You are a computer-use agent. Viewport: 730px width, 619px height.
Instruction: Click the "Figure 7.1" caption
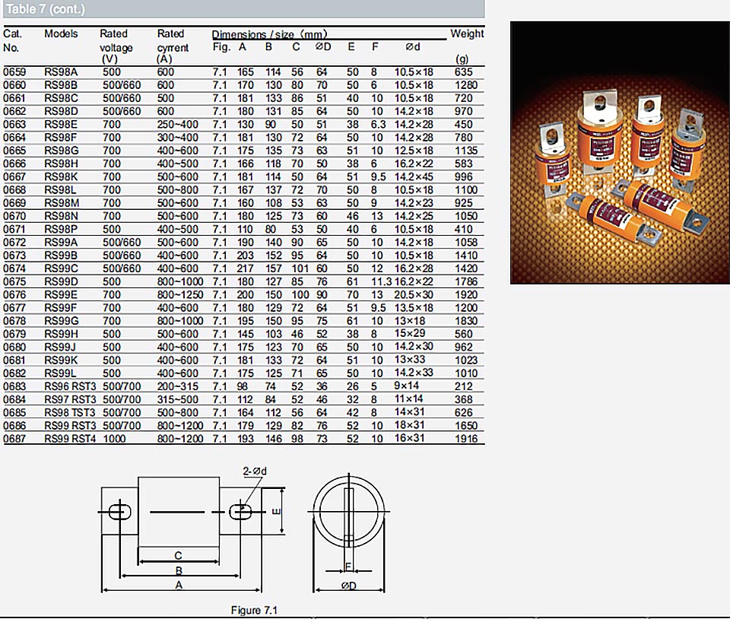coord(254,610)
